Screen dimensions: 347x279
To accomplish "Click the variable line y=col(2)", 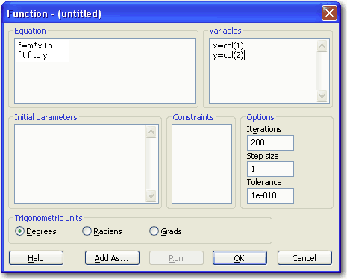I will 228,55.
